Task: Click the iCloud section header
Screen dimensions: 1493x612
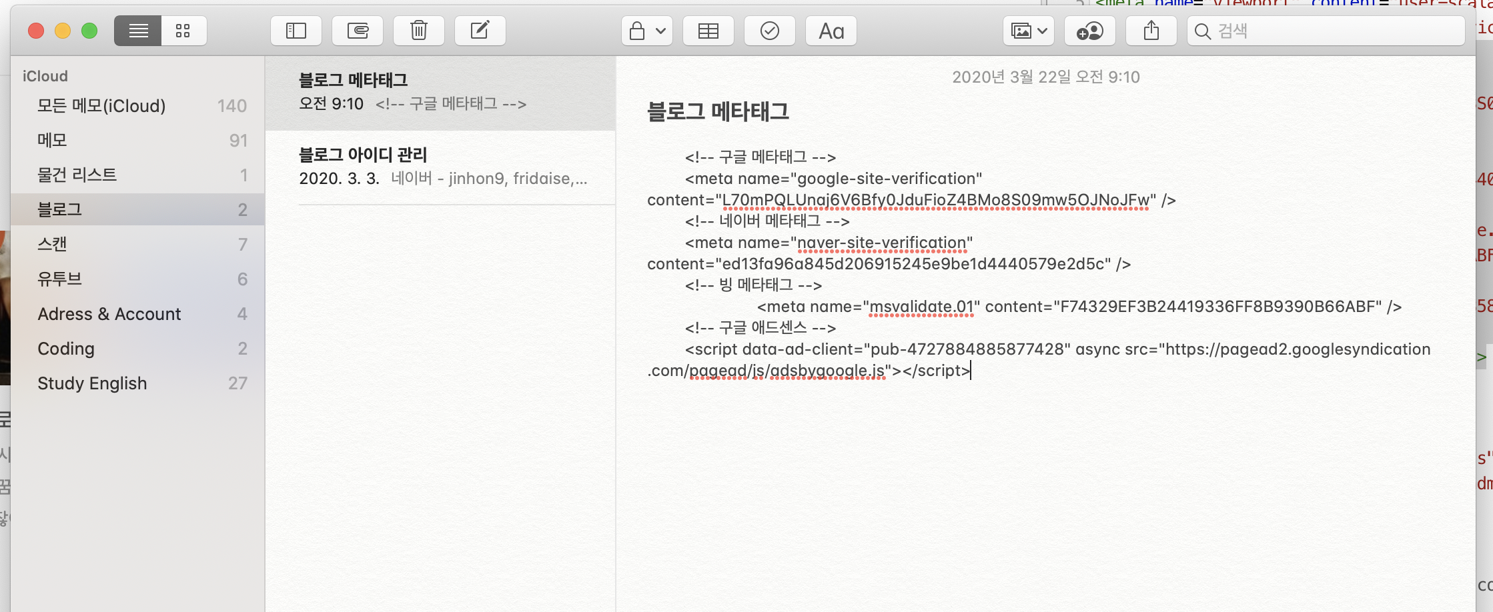Action: coord(45,76)
